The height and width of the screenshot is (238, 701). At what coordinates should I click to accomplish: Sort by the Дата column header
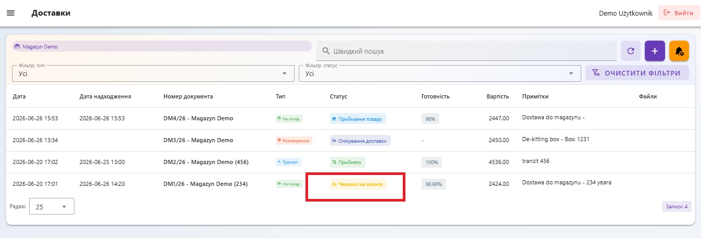coord(19,96)
